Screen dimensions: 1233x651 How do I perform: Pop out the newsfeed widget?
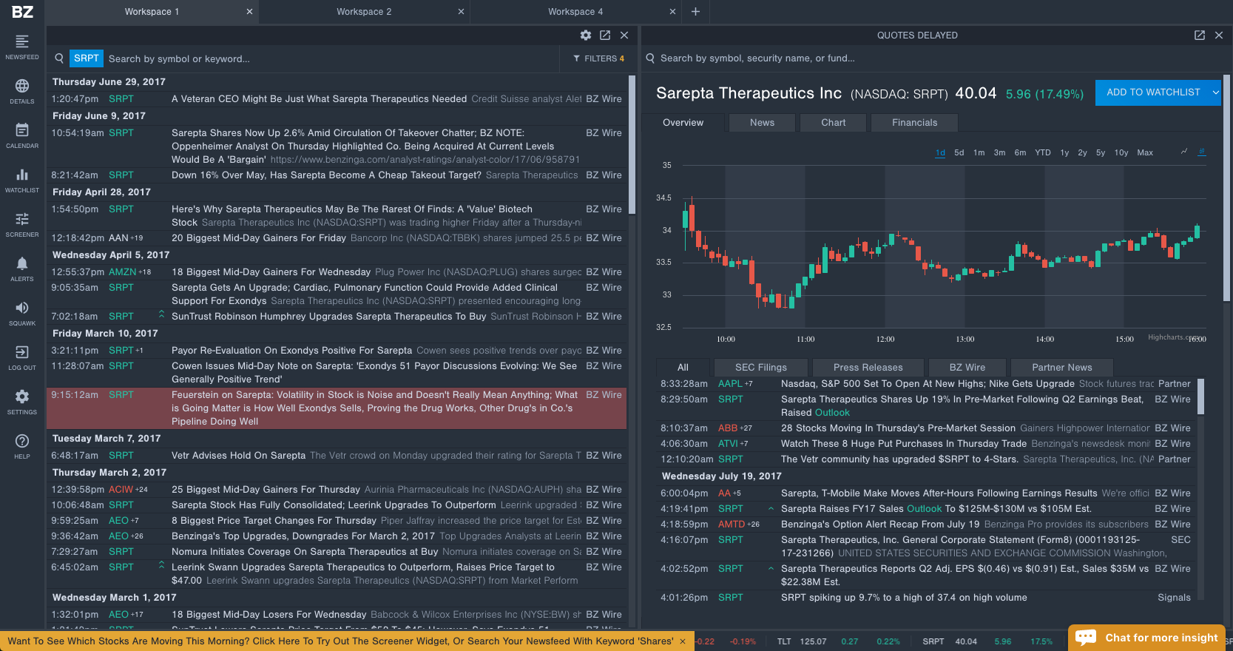tap(605, 36)
